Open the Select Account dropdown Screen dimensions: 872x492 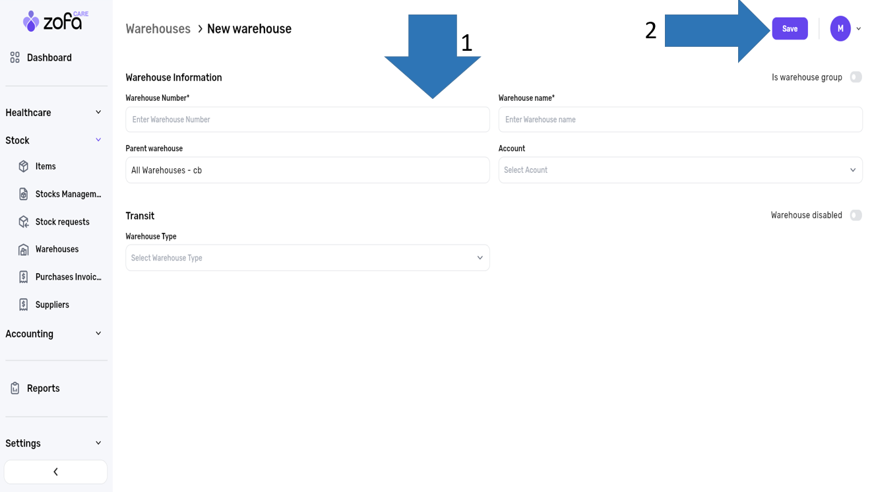(x=680, y=170)
